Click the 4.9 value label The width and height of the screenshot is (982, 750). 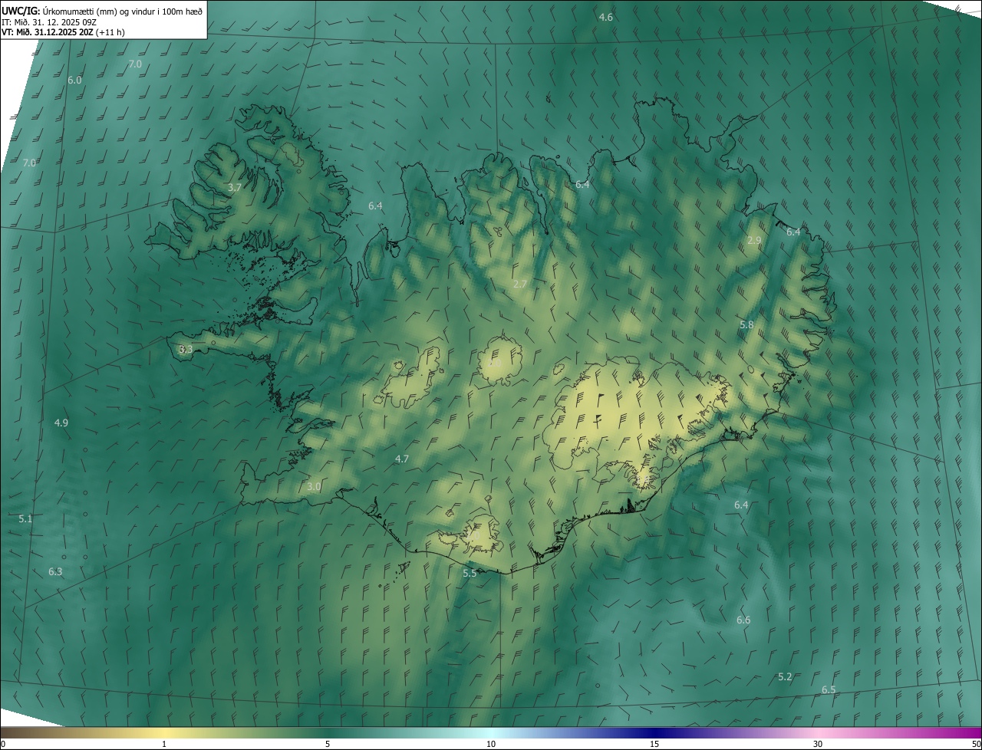click(x=61, y=423)
